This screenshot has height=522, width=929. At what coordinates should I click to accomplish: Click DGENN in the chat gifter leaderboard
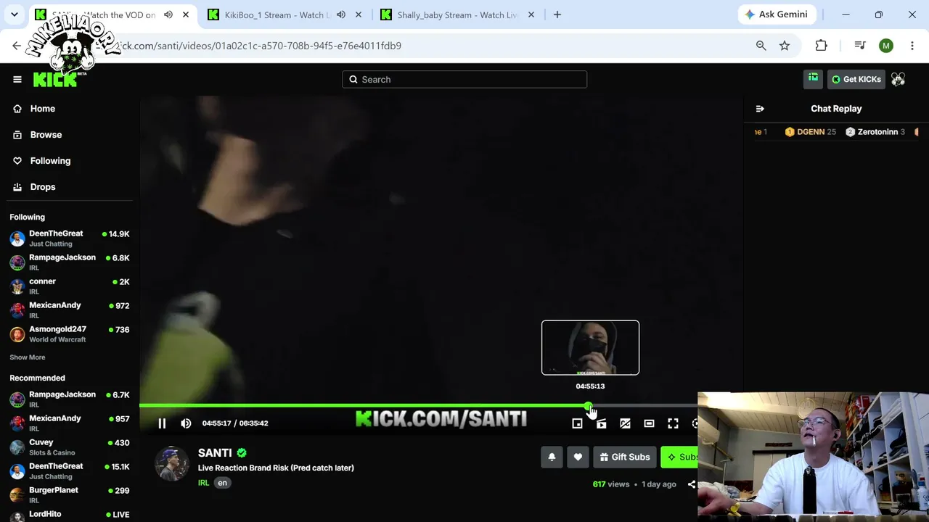[x=811, y=132]
